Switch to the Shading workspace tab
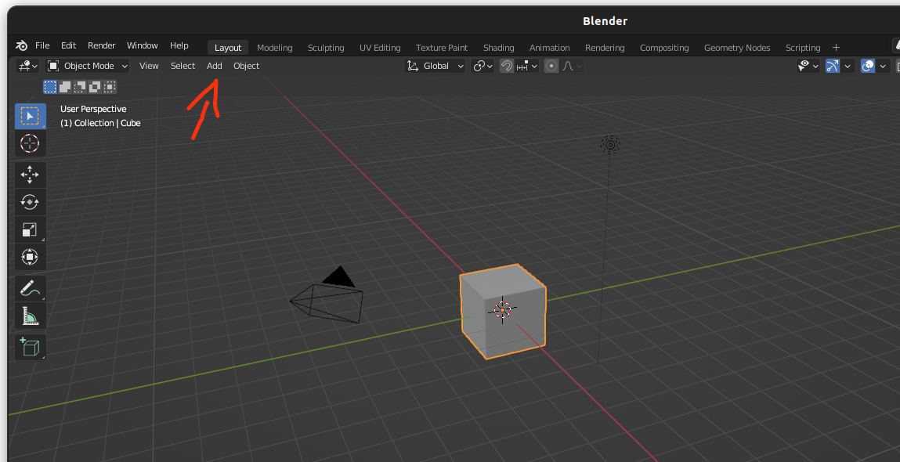This screenshot has width=900, height=462. tap(499, 48)
